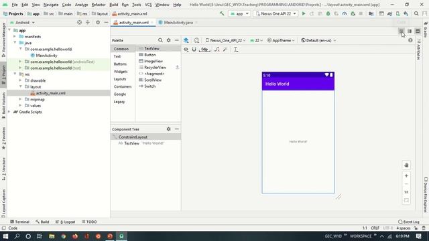Open the Refactor menu
Viewport: 429px width, 241px height.
99,5
